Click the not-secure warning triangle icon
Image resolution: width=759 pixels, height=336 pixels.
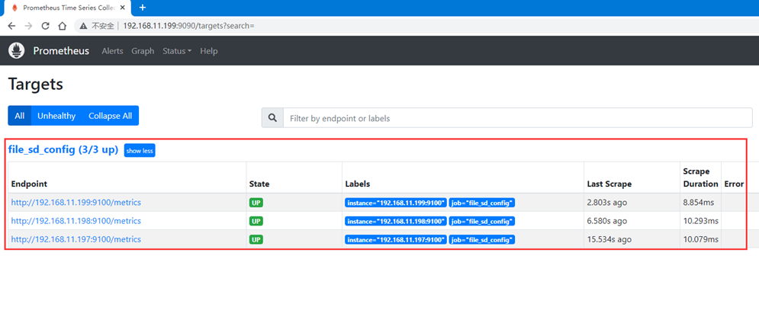pyautogui.click(x=83, y=26)
